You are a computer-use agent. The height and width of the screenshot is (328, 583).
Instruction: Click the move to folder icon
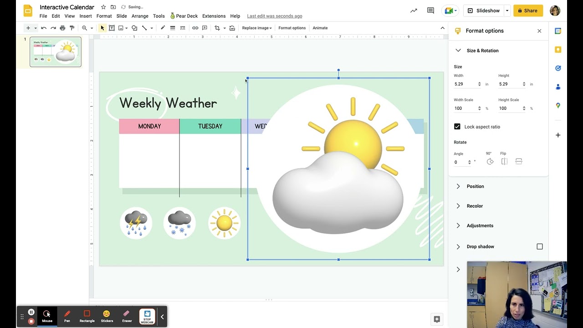(x=113, y=7)
